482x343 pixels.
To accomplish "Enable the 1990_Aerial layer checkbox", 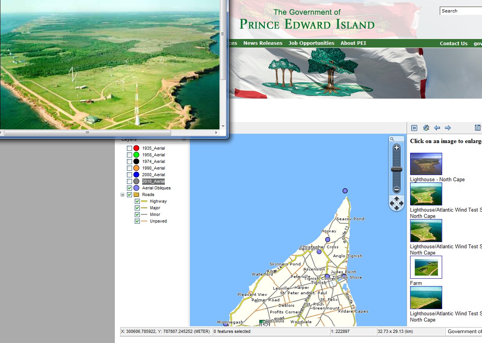I will point(129,168).
